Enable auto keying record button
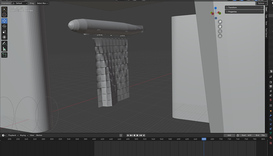Image resolution: width=273 pixels, height=156 pixels. point(121,135)
